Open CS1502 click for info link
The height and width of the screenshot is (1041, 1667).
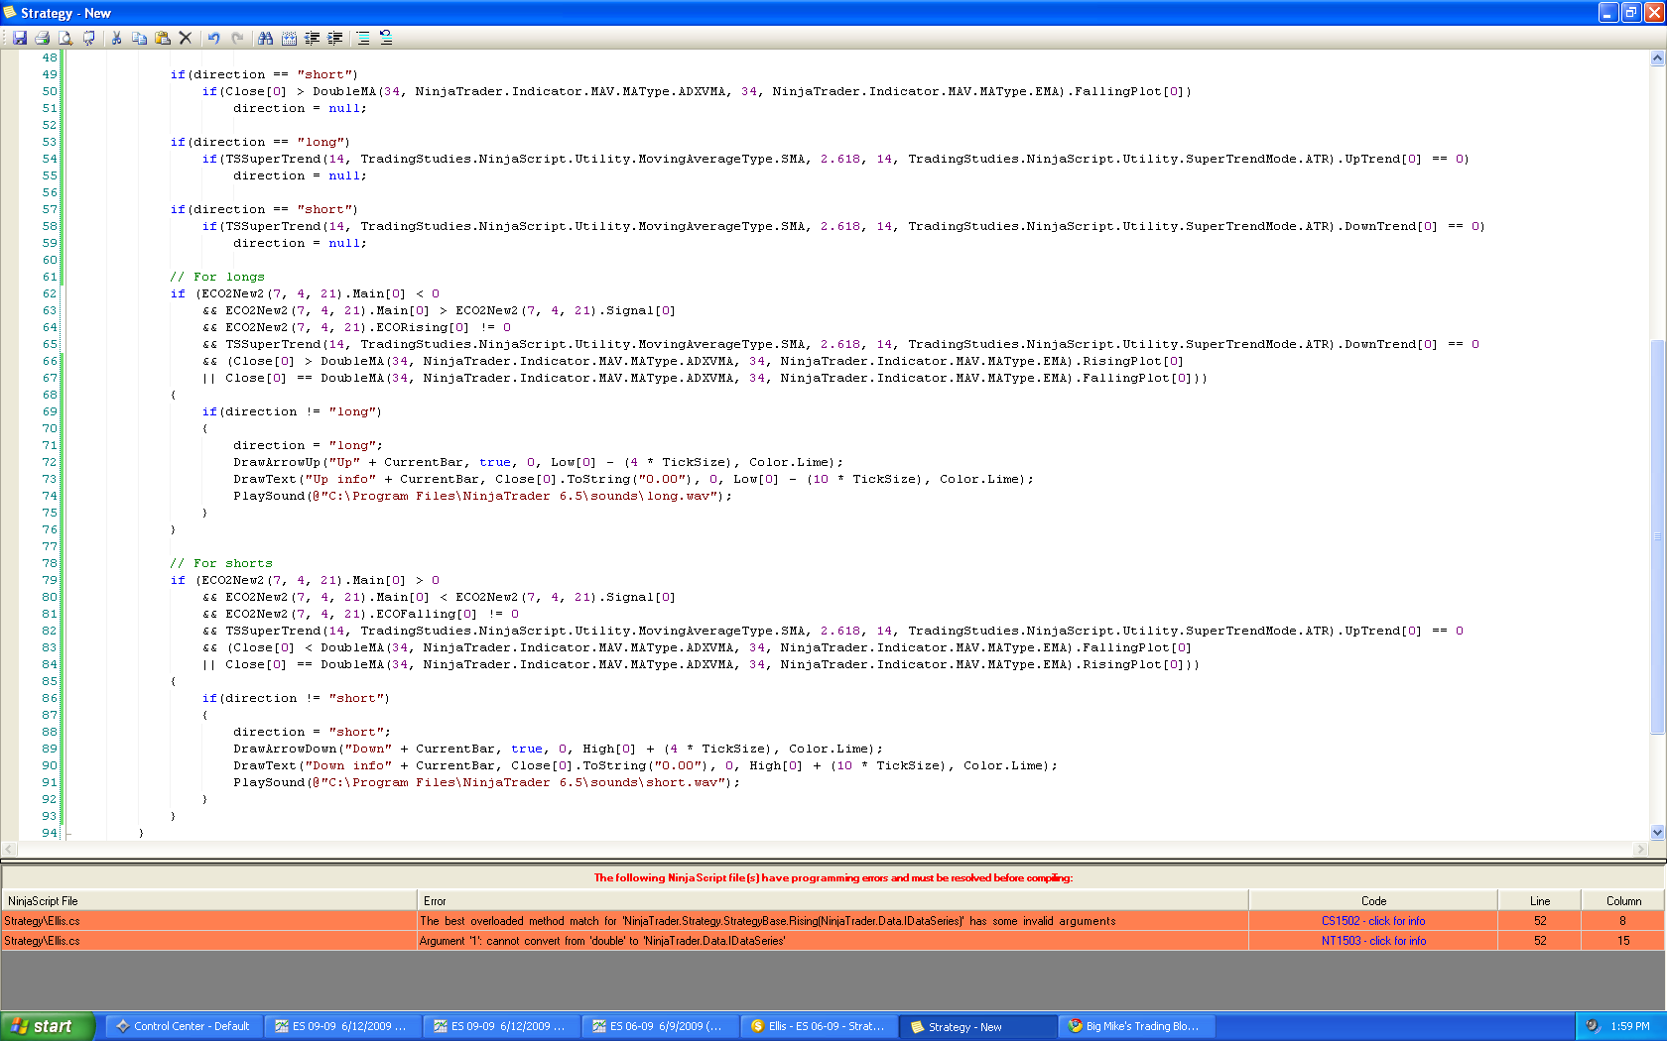pyautogui.click(x=1373, y=921)
